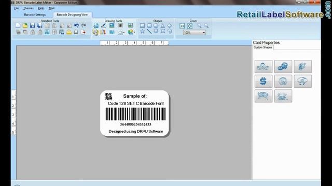Image resolution: width=332 pixels, height=186 pixels.
Task: Click the 1:1 actual size zoom icon
Action: (x=182, y=26)
